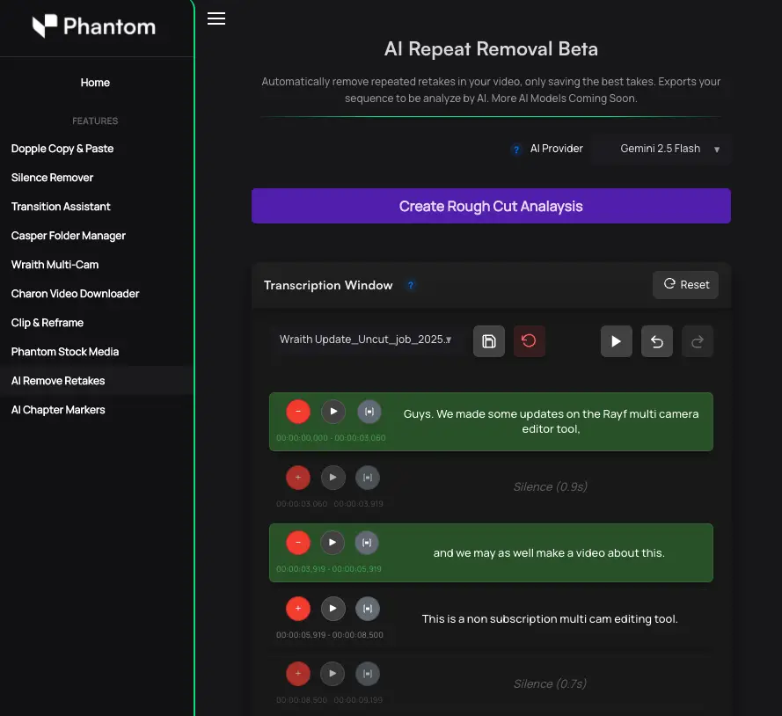Screen dimensions: 782x716
Task: Click the Phantom logo icon
Action: pos(44,26)
